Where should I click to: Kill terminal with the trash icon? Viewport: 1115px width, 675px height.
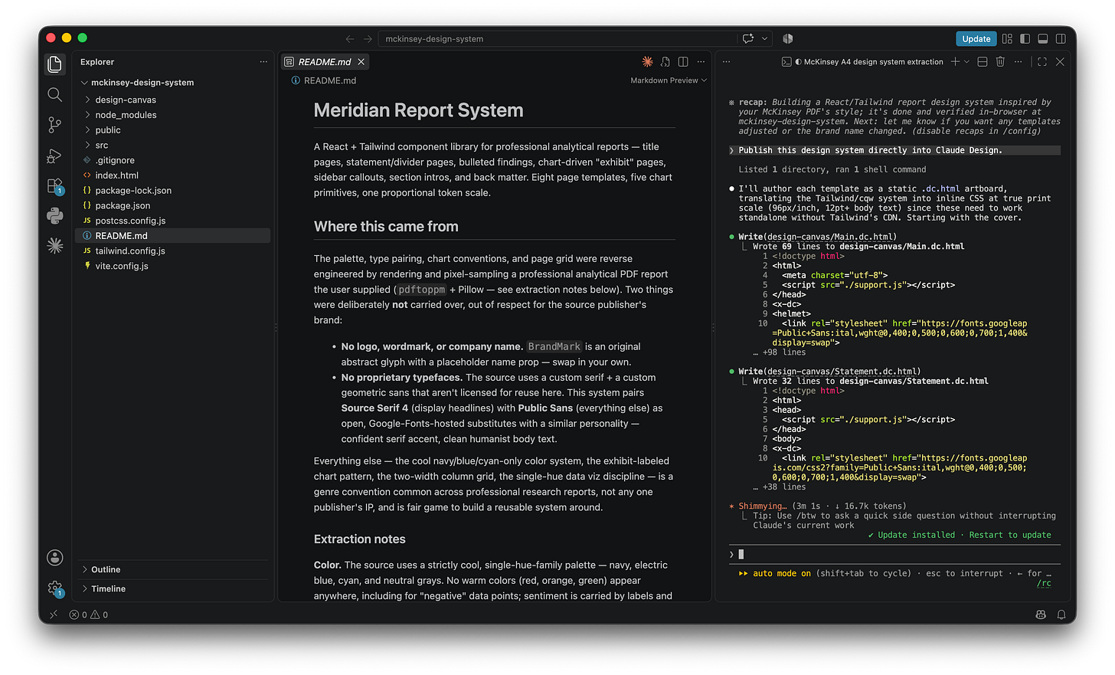point(1000,61)
